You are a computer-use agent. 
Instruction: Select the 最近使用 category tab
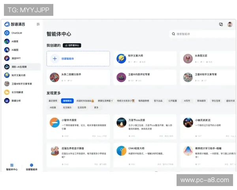pyautogui.click(x=53, y=101)
